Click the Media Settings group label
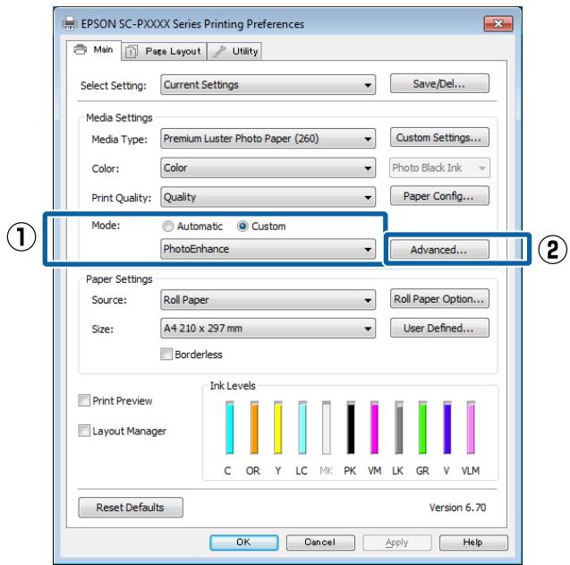The height and width of the screenshot is (565, 570). coord(119,118)
